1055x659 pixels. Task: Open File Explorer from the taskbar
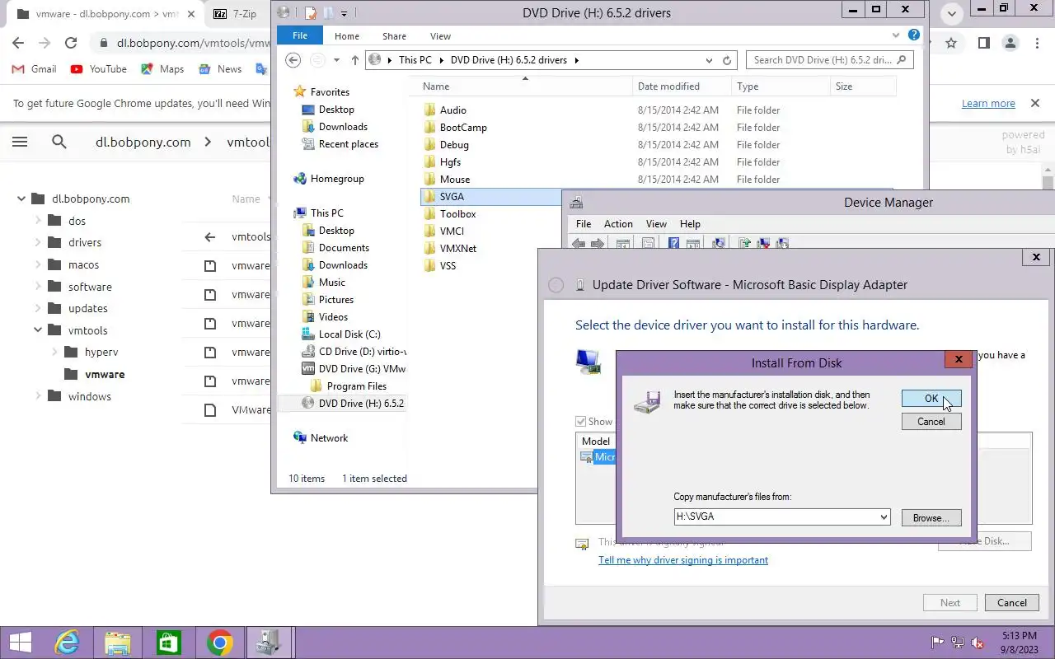(x=118, y=643)
